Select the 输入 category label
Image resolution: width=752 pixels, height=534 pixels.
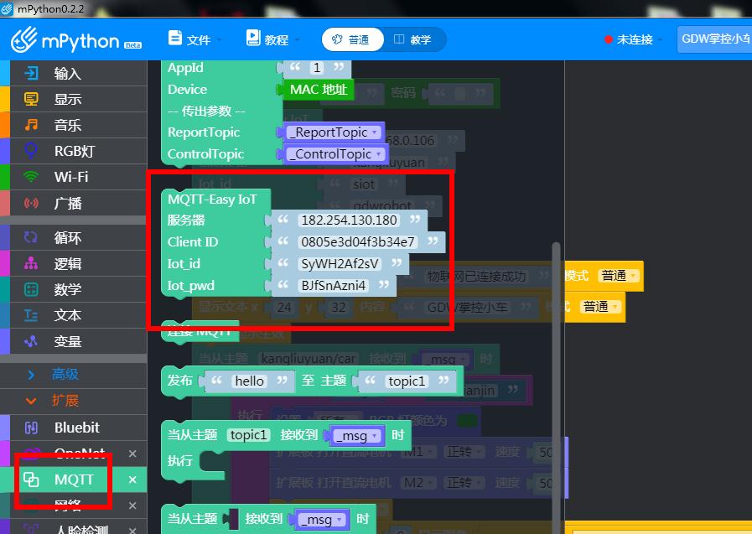click(68, 73)
